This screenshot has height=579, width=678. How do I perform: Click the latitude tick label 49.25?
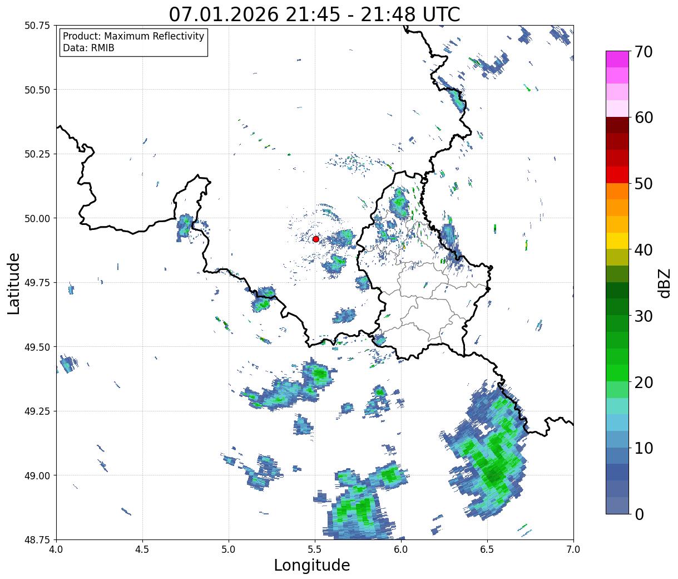[x=37, y=411]
